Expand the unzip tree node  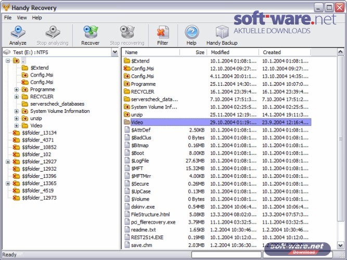[16, 119]
